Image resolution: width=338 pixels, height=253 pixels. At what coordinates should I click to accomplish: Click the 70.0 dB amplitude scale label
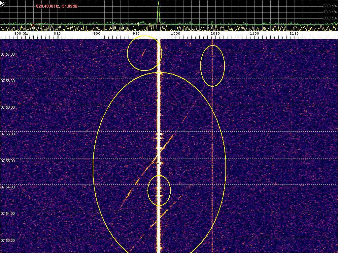[329, 12]
